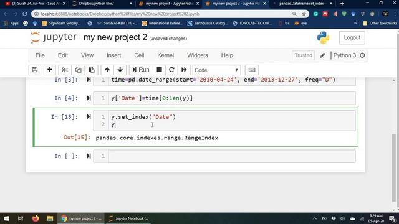Click the address bar URL
399x224 pixels.
point(120,14)
